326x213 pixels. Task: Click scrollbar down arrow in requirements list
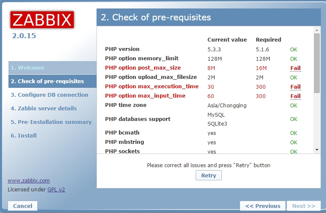[x=317, y=150]
